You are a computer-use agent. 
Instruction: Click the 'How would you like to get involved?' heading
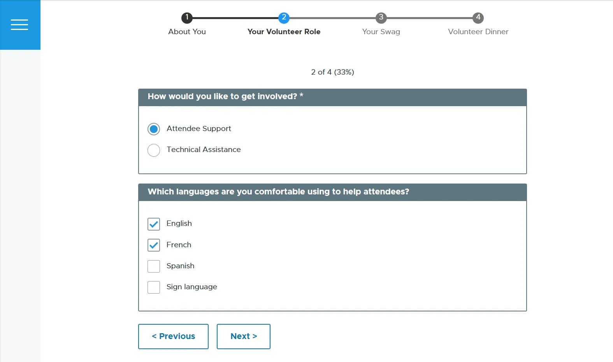tap(225, 96)
